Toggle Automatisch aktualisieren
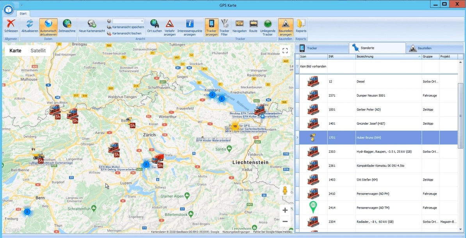Screen dimensions: 466x238 (48, 24)
